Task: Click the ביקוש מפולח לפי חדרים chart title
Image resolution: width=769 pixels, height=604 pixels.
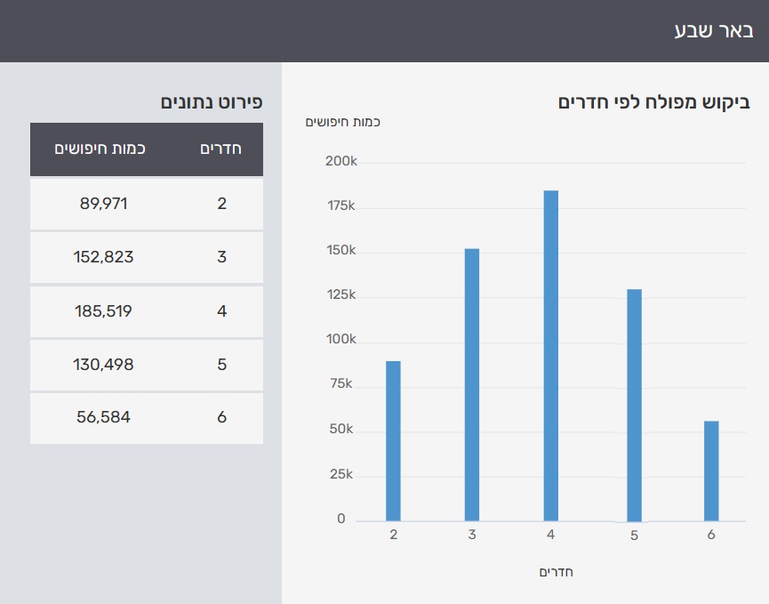Action: tap(653, 102)
